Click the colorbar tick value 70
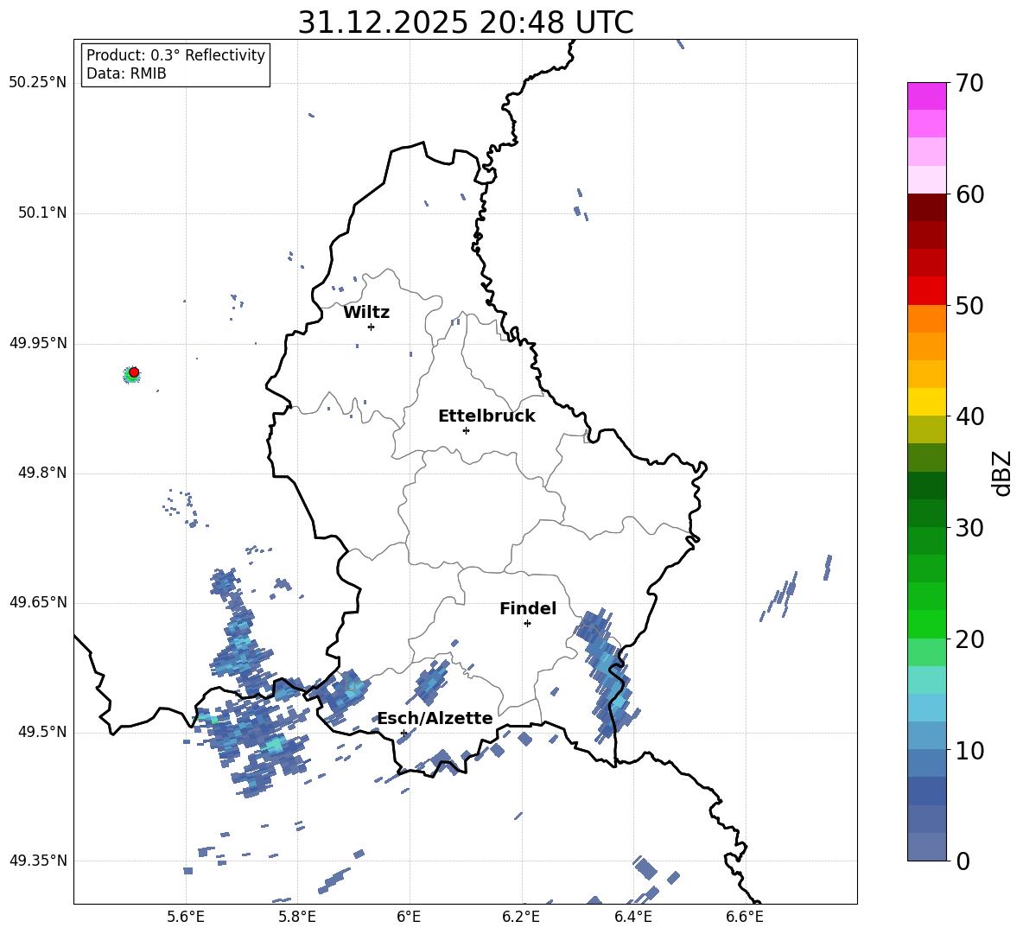Screen dimensions: 1023x934 pyautogui.click(x=969, y=83)
